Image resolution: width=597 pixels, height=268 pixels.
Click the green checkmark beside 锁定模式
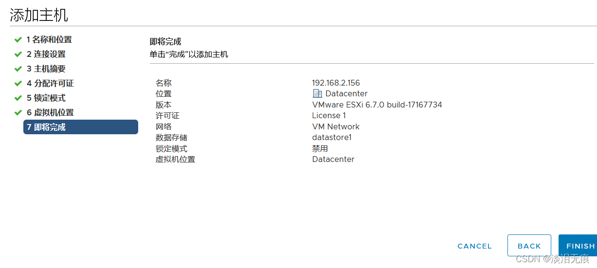coord(18,98)
